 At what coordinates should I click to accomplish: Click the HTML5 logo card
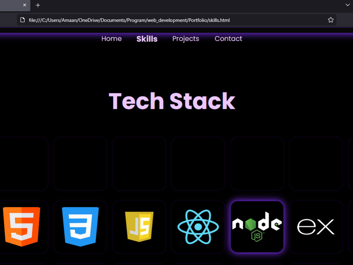22,227
